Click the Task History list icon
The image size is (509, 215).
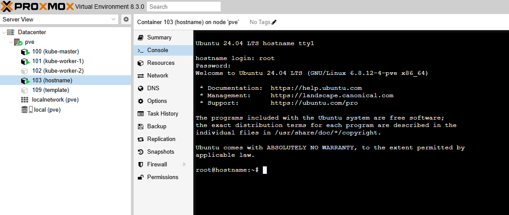141,114
